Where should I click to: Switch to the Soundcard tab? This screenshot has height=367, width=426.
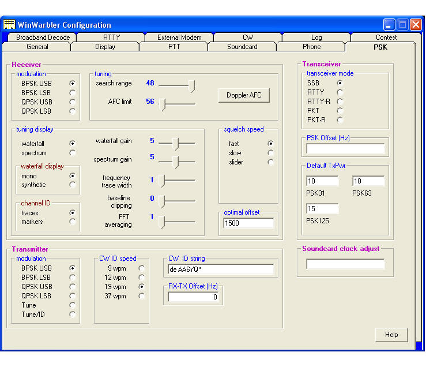pyautogui.click(x=242, y=47)
